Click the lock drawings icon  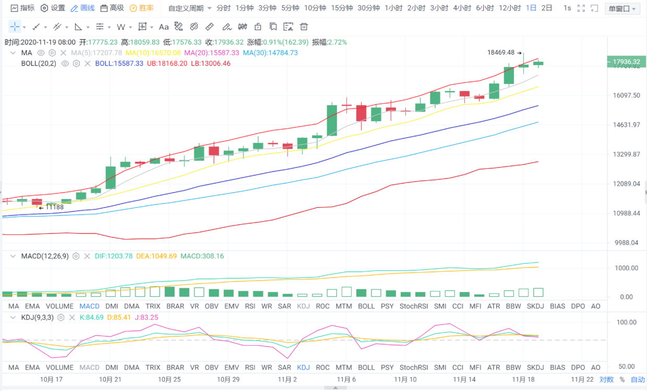click(257, 27)
